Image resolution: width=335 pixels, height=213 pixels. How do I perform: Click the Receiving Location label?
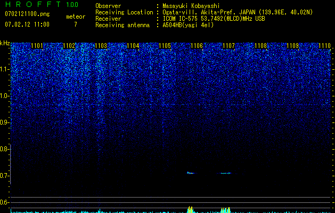[124, 12]
